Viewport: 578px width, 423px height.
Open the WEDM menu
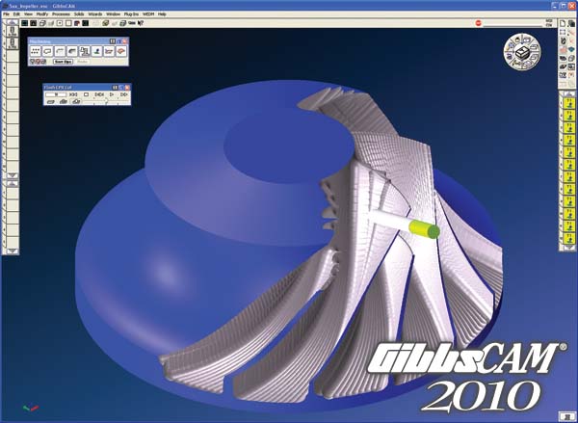148,14
